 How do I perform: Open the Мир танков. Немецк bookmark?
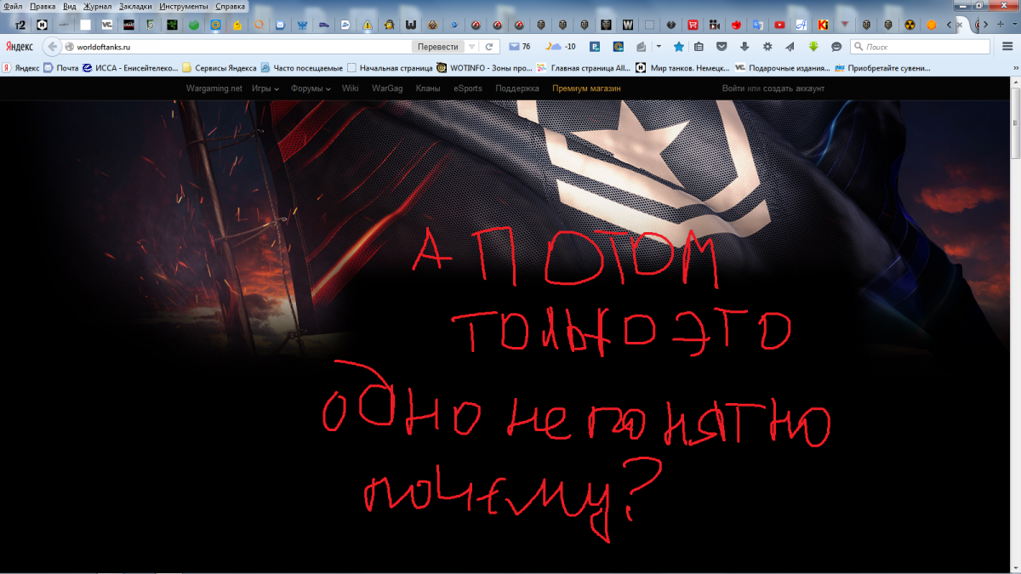click(x=684, y=68)
